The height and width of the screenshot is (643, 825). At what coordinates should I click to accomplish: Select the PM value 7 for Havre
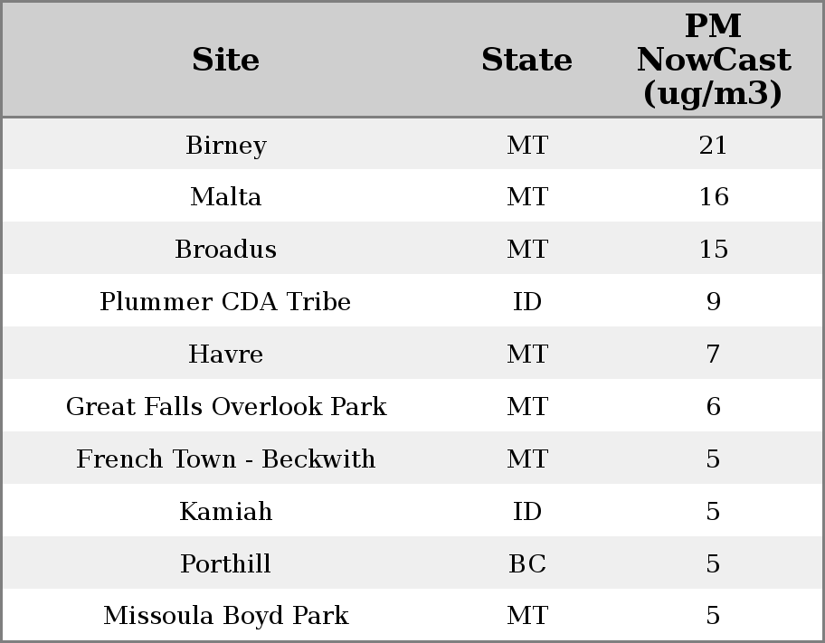(713, 355)
